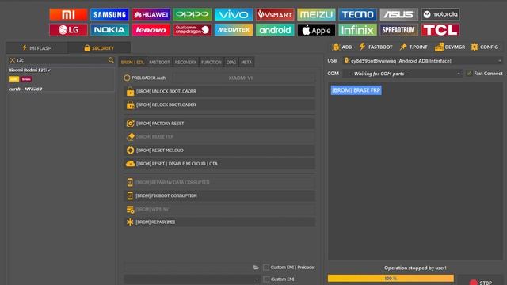Select the Infinix brand logo
This screenshot has width=507, height=285.
pyautogui.click(x=357, y=30)
